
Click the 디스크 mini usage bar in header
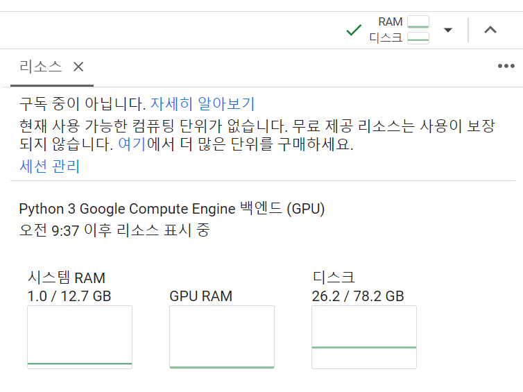[x=418, y=37]
